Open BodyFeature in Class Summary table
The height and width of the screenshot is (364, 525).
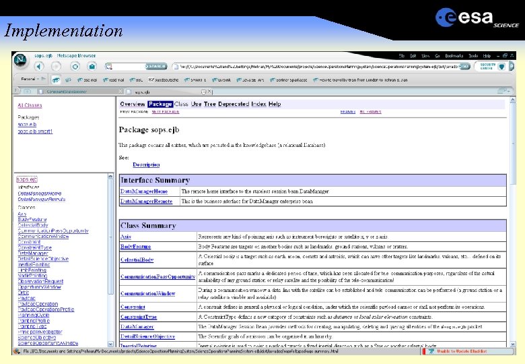point(135,247)
